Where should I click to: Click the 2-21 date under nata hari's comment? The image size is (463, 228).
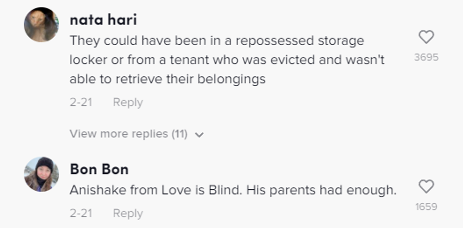point(81,102)
